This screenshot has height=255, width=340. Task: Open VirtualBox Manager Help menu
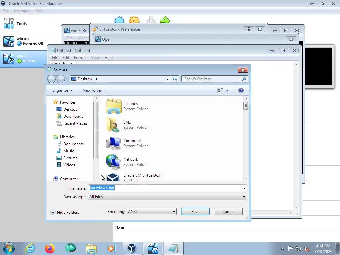point(39,11)
